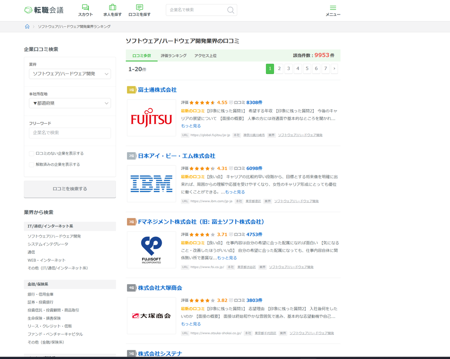Click もっと見る in 大塚商会 review
Screen dimensions: 450x359
191,324
